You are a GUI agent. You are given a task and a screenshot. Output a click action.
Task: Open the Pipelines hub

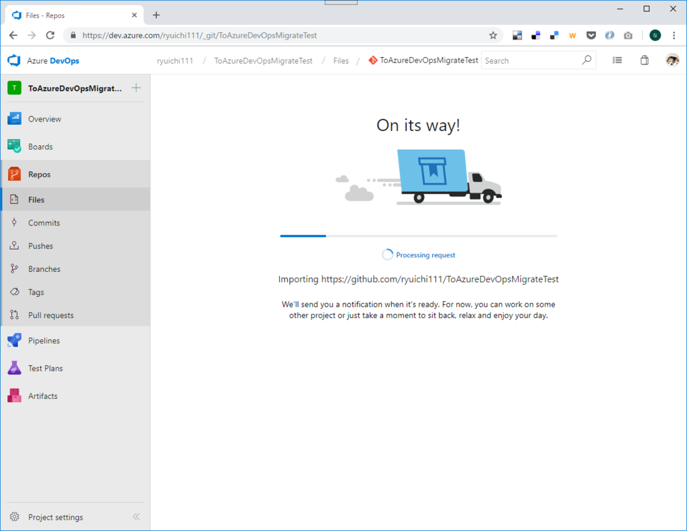tap(75, 340)
